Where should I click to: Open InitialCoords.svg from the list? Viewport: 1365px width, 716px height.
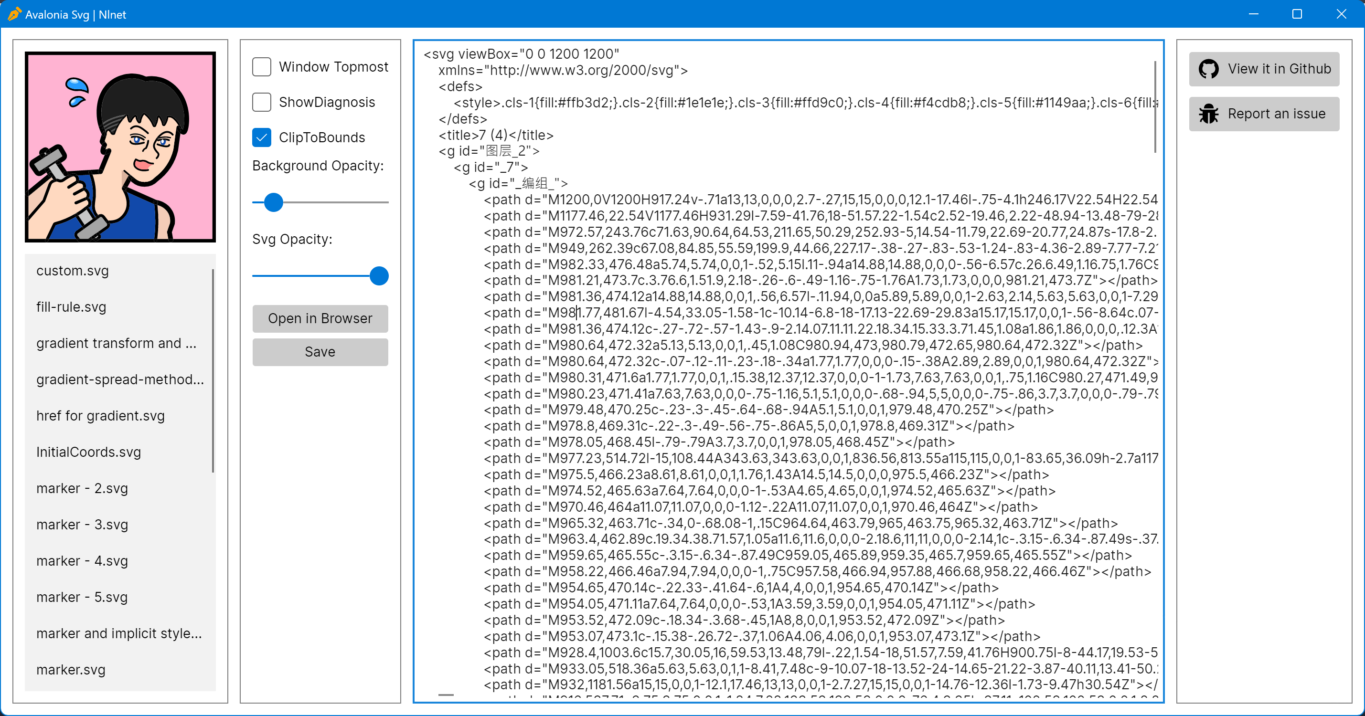[x=88, y=452]
